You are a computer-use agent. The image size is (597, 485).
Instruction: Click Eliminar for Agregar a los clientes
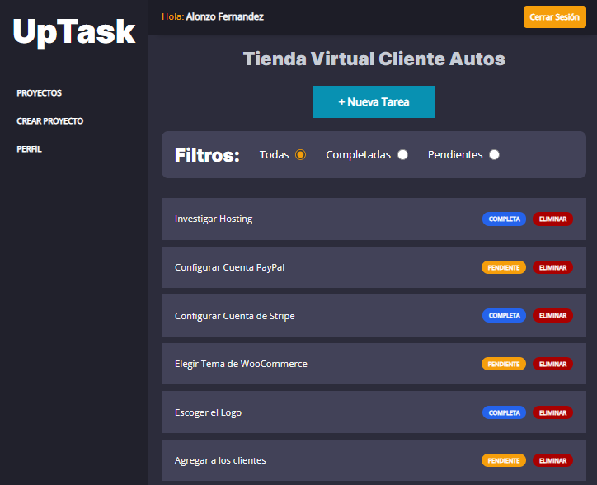click(x=552, y=460)
